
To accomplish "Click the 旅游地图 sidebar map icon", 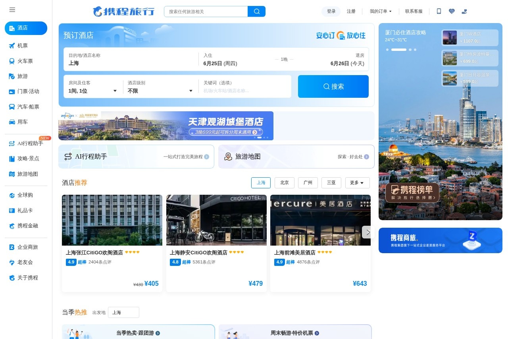I will tap(12, 174).
